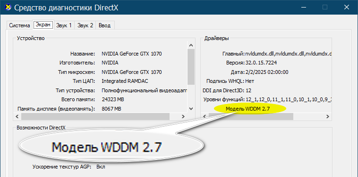Select the Ускорение текстур AGP value Вкл
Image resolution: width=358 pixels, height=177 pixels.
pos(101,167)
